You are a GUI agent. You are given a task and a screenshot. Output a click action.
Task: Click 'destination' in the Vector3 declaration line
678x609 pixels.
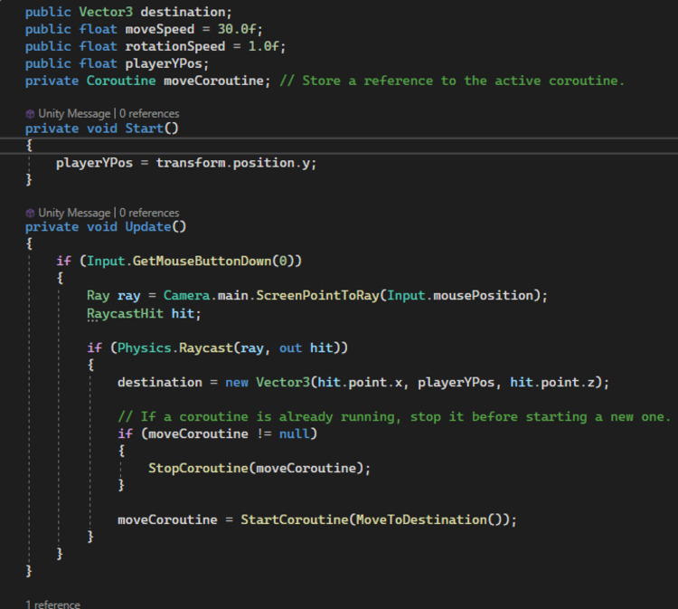[183, 12]
